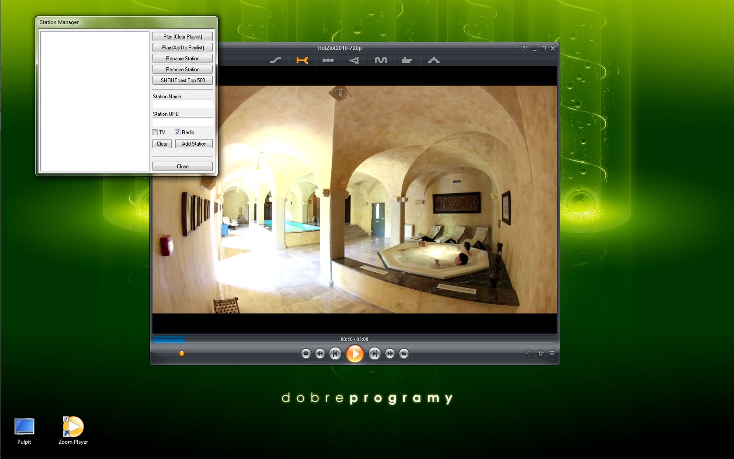
Task: Open the playlist lines icon
Action: [552, 353]
